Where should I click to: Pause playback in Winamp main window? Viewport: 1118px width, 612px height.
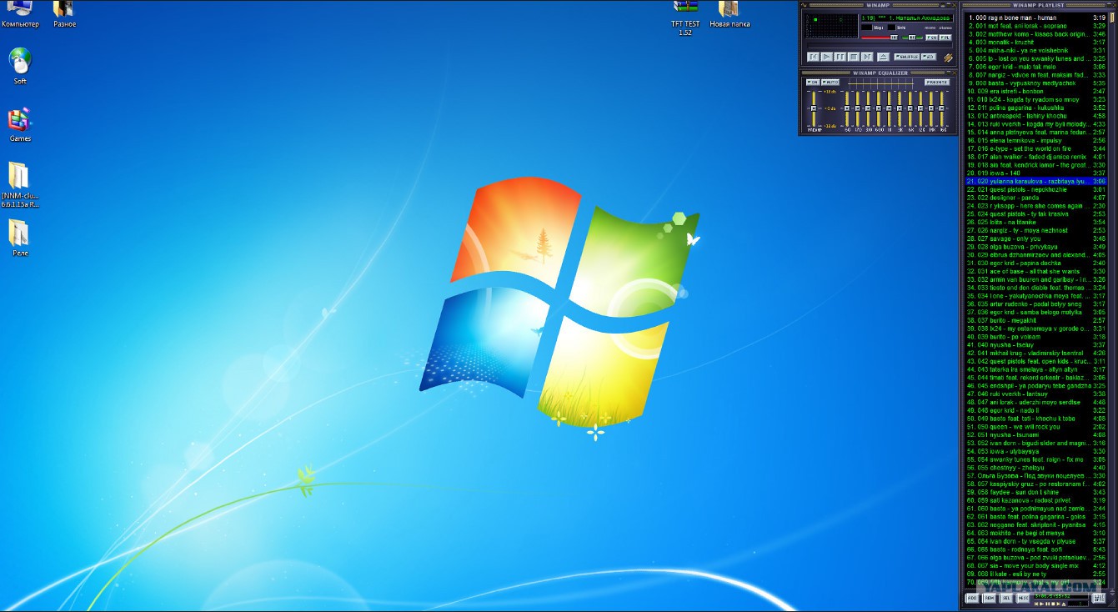pos(840,57)
